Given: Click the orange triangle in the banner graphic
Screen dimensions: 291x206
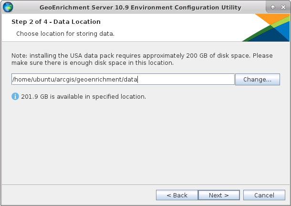Looking at the screenshot, I should [x=270, y=20].
